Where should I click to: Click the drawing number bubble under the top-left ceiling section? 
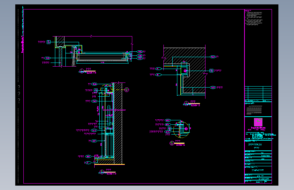click(81, 71)
